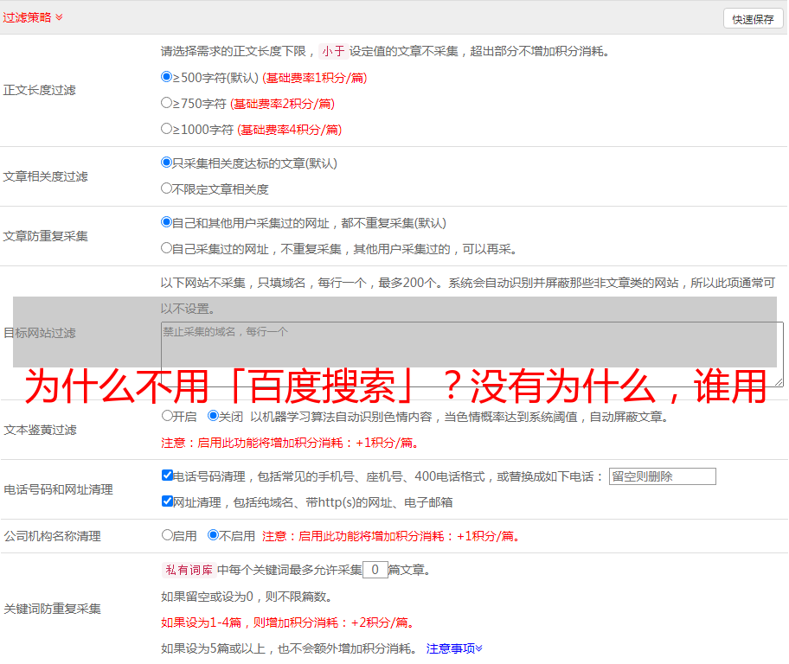Click the 小于 highlighted tag
Viewport: 789px width, 664px height.
[333, 51]
